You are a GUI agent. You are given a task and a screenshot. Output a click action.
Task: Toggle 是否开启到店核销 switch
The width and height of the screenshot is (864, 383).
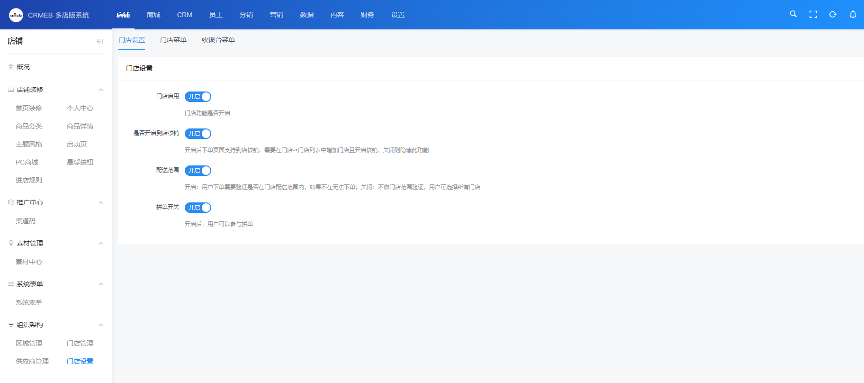[x=198, y=134]
